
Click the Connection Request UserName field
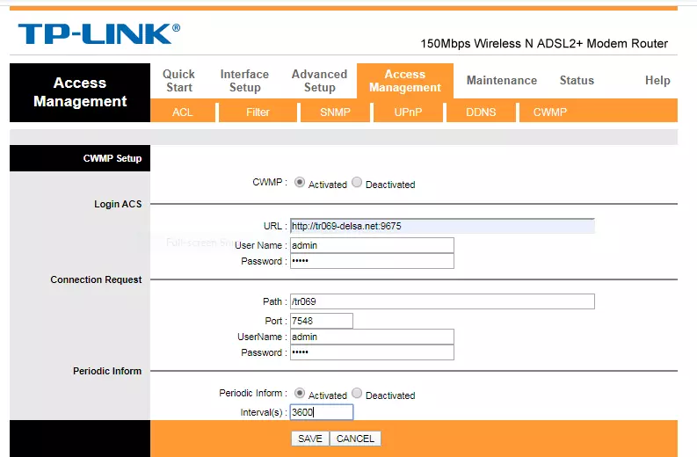[x=372, y=337]
